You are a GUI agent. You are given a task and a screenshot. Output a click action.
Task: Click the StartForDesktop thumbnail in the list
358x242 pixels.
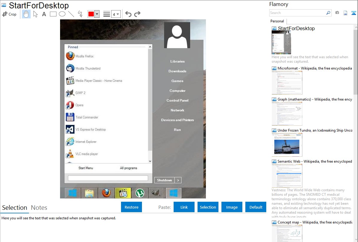pos(281,43)
